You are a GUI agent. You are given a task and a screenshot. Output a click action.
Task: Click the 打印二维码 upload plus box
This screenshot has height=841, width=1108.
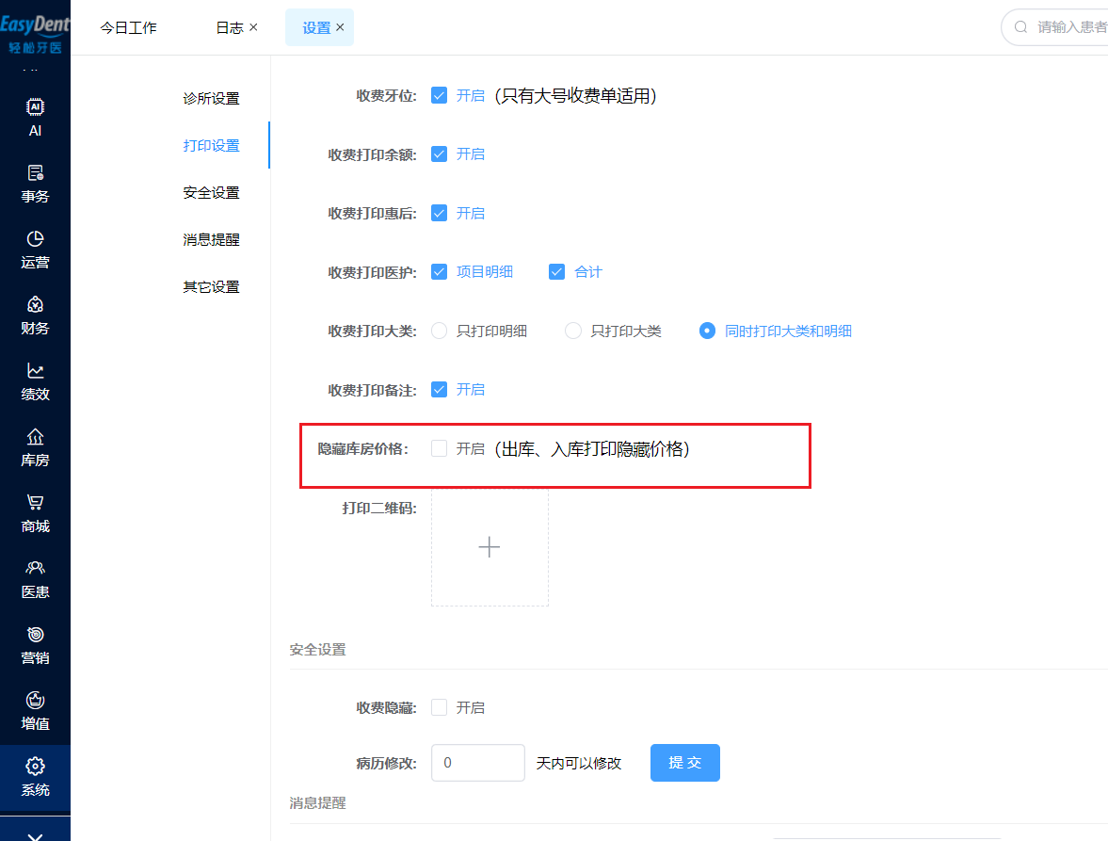pos(490,547)
